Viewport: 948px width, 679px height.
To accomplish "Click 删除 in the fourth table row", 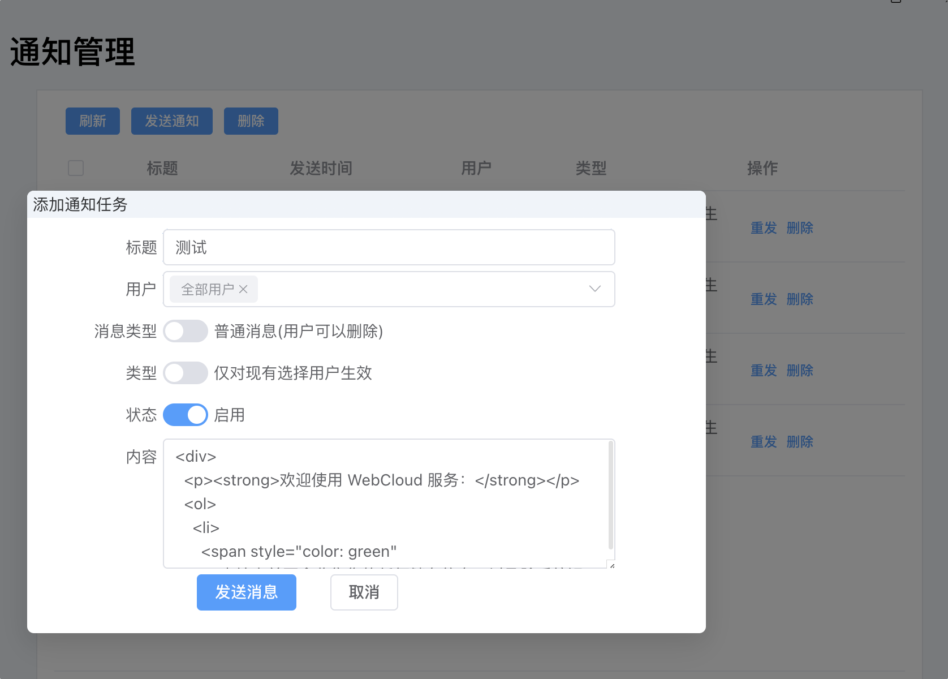I will point(800,442).
